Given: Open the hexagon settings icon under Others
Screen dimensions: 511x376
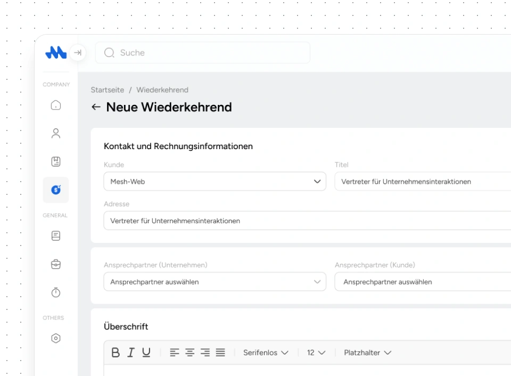Looking at the screenshot, I should coord(56,338).
